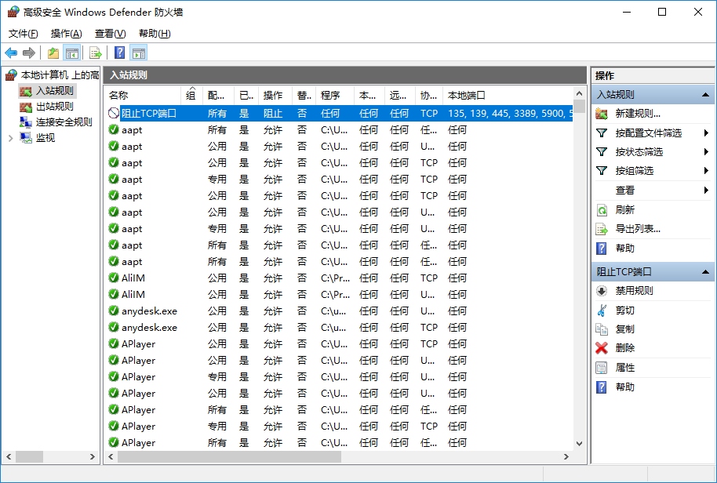
Task: Click the tree pane horizontal scrollbar right arrow
Action: (93, 456)
